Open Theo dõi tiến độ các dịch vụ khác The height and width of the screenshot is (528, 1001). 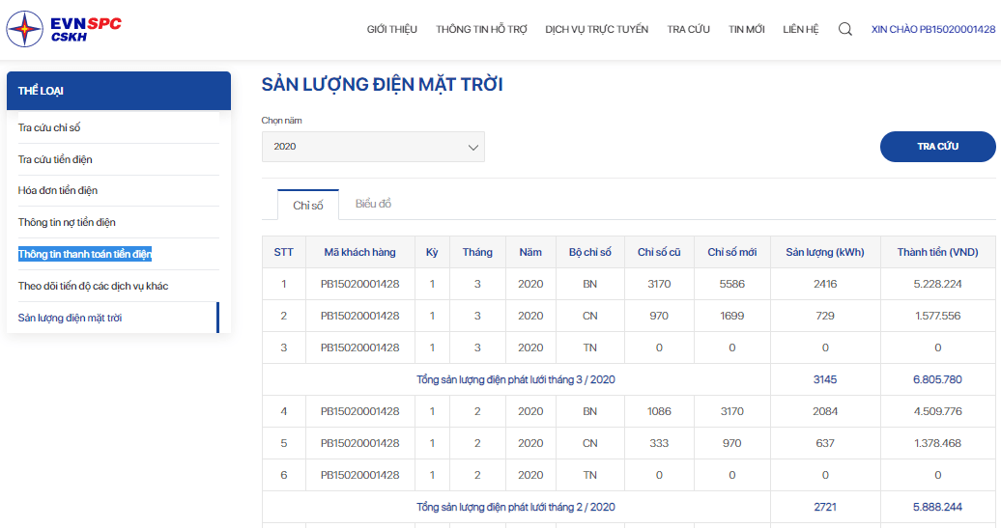pyautogui.click(x=93, y=287)
